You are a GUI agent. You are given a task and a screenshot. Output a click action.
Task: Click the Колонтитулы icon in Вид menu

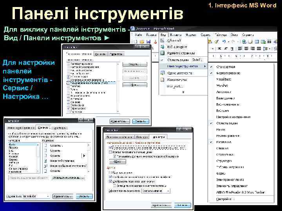(x=162, y=80)
